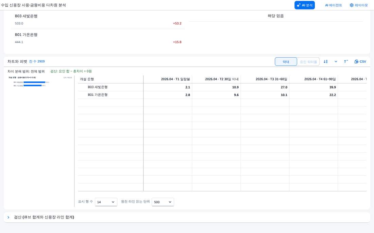Image resolution: width=374 pixels, height=233 pixels.
Task: Open the chevron dropdown beside the sort icon
Action: (x=336, y=62)
